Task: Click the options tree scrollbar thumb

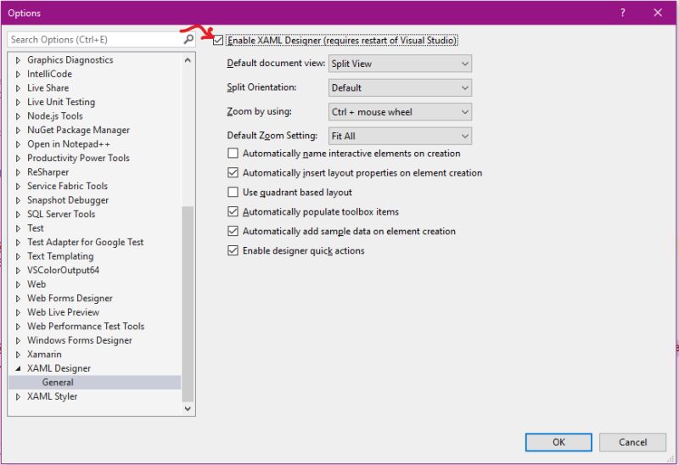Action: coord(188,304)
